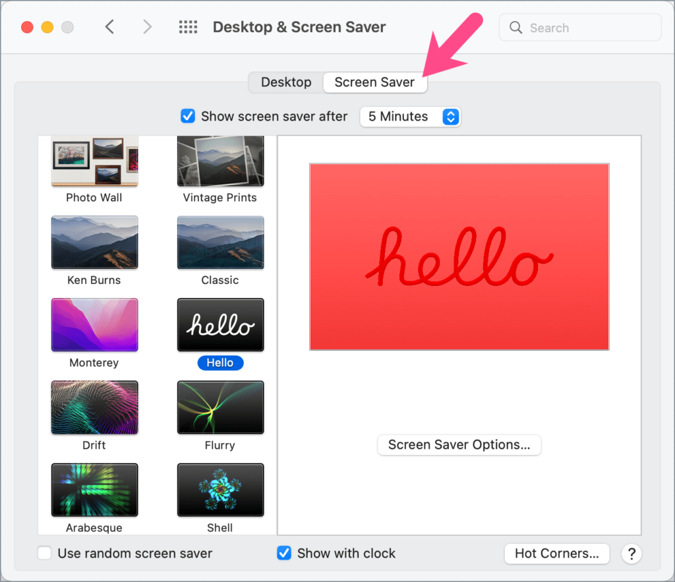Select the Monterey screen saver

click(94, 325)
